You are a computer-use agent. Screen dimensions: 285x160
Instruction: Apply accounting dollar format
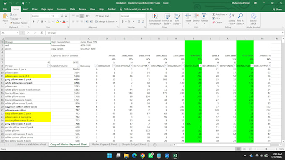[x=123, y=22]
